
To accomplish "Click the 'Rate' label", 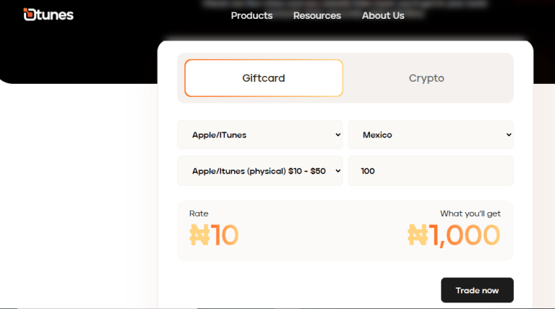I will [x=199, y=213].
